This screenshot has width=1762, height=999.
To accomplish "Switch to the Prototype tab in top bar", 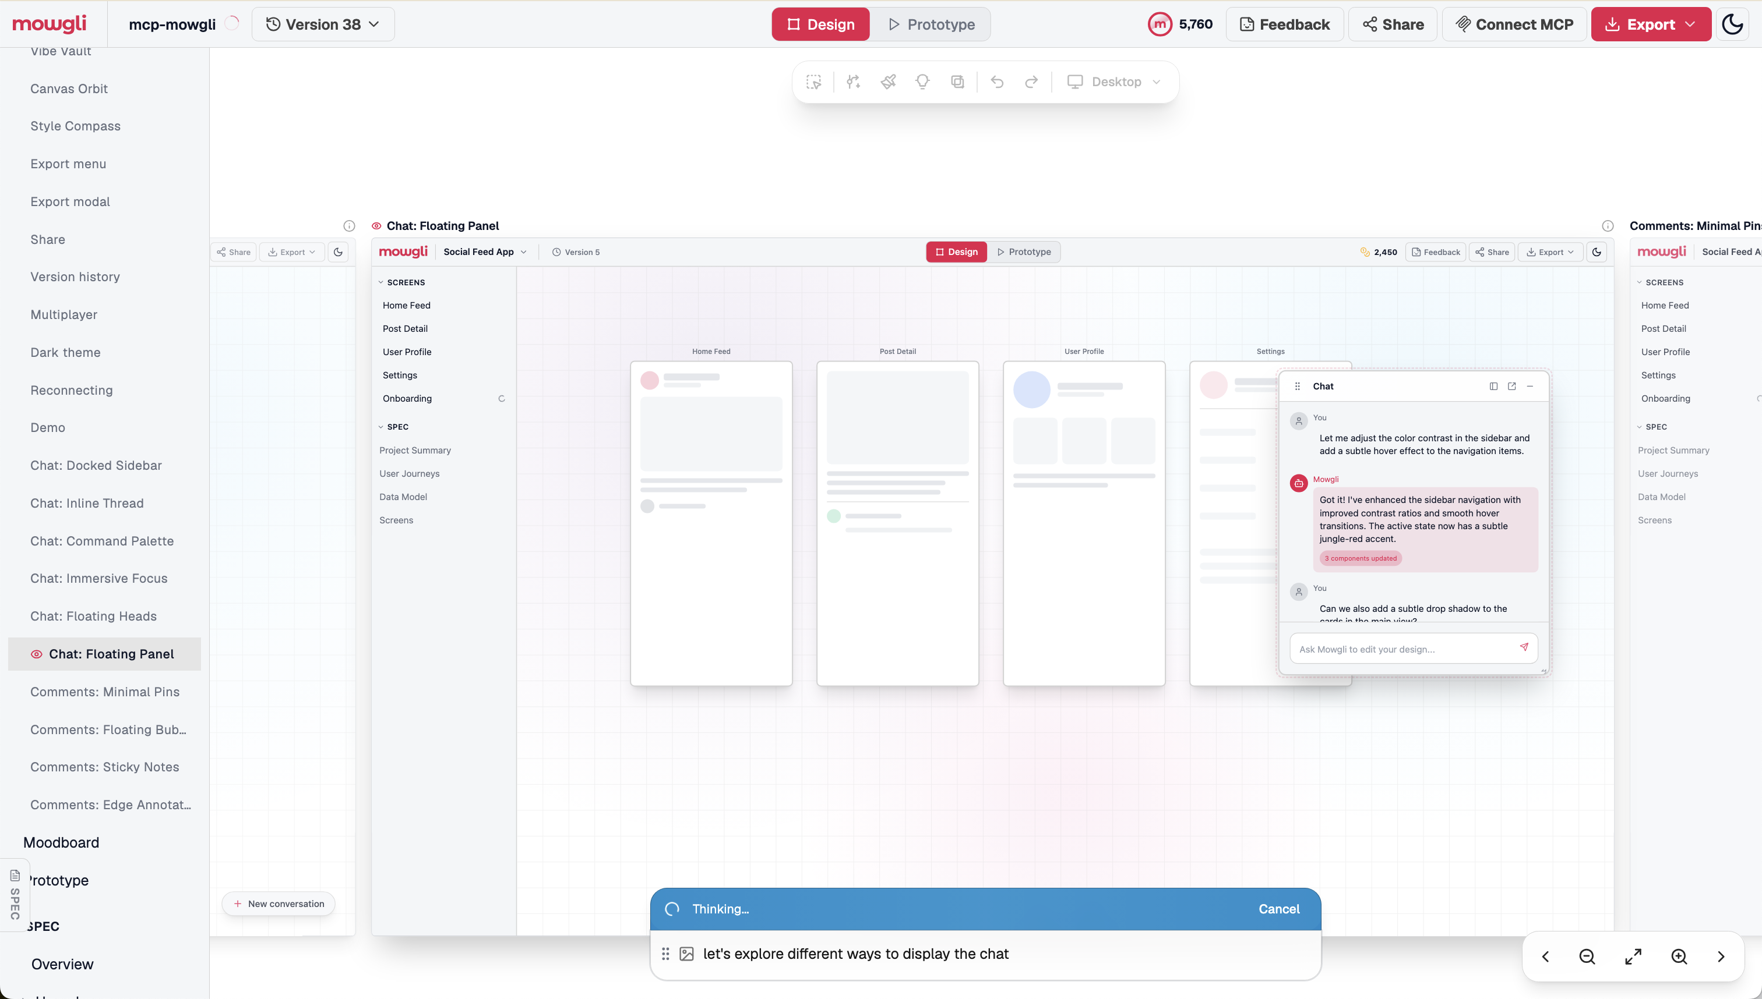I will coord(931,24).
